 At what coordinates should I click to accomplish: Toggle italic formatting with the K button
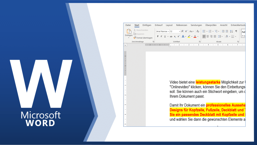(x=161, y=37)
